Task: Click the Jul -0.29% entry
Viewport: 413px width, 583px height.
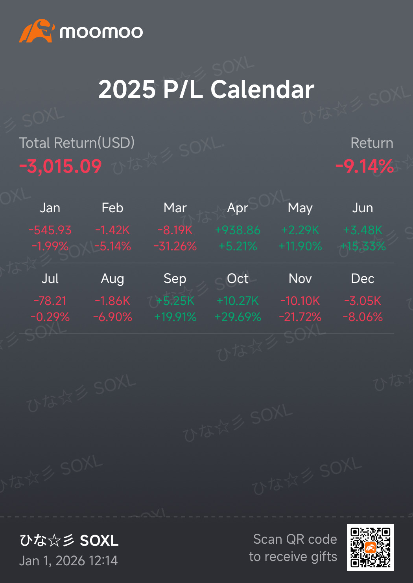Action: coord(50,317)
